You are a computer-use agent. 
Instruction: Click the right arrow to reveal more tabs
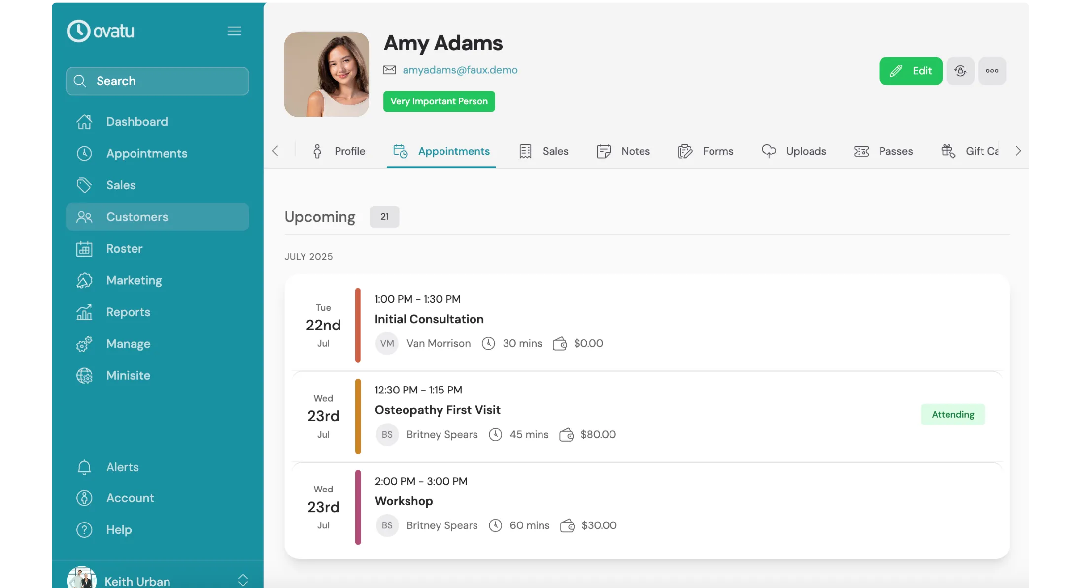pos(1018,151)
